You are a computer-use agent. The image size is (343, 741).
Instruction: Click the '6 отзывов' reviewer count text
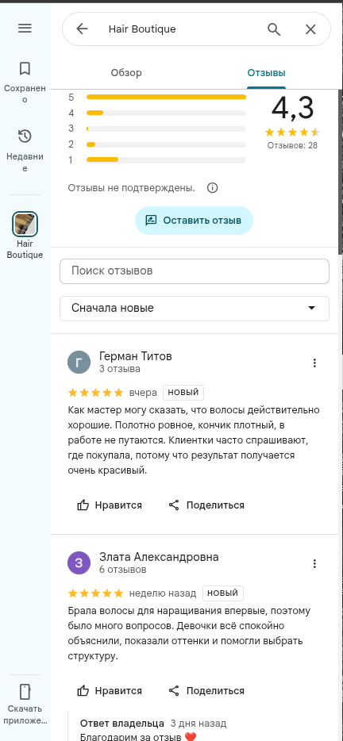123,570
